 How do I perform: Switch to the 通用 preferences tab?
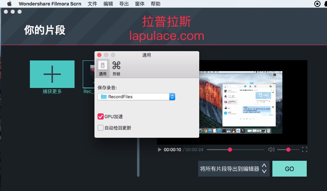(x=103, y=68)
